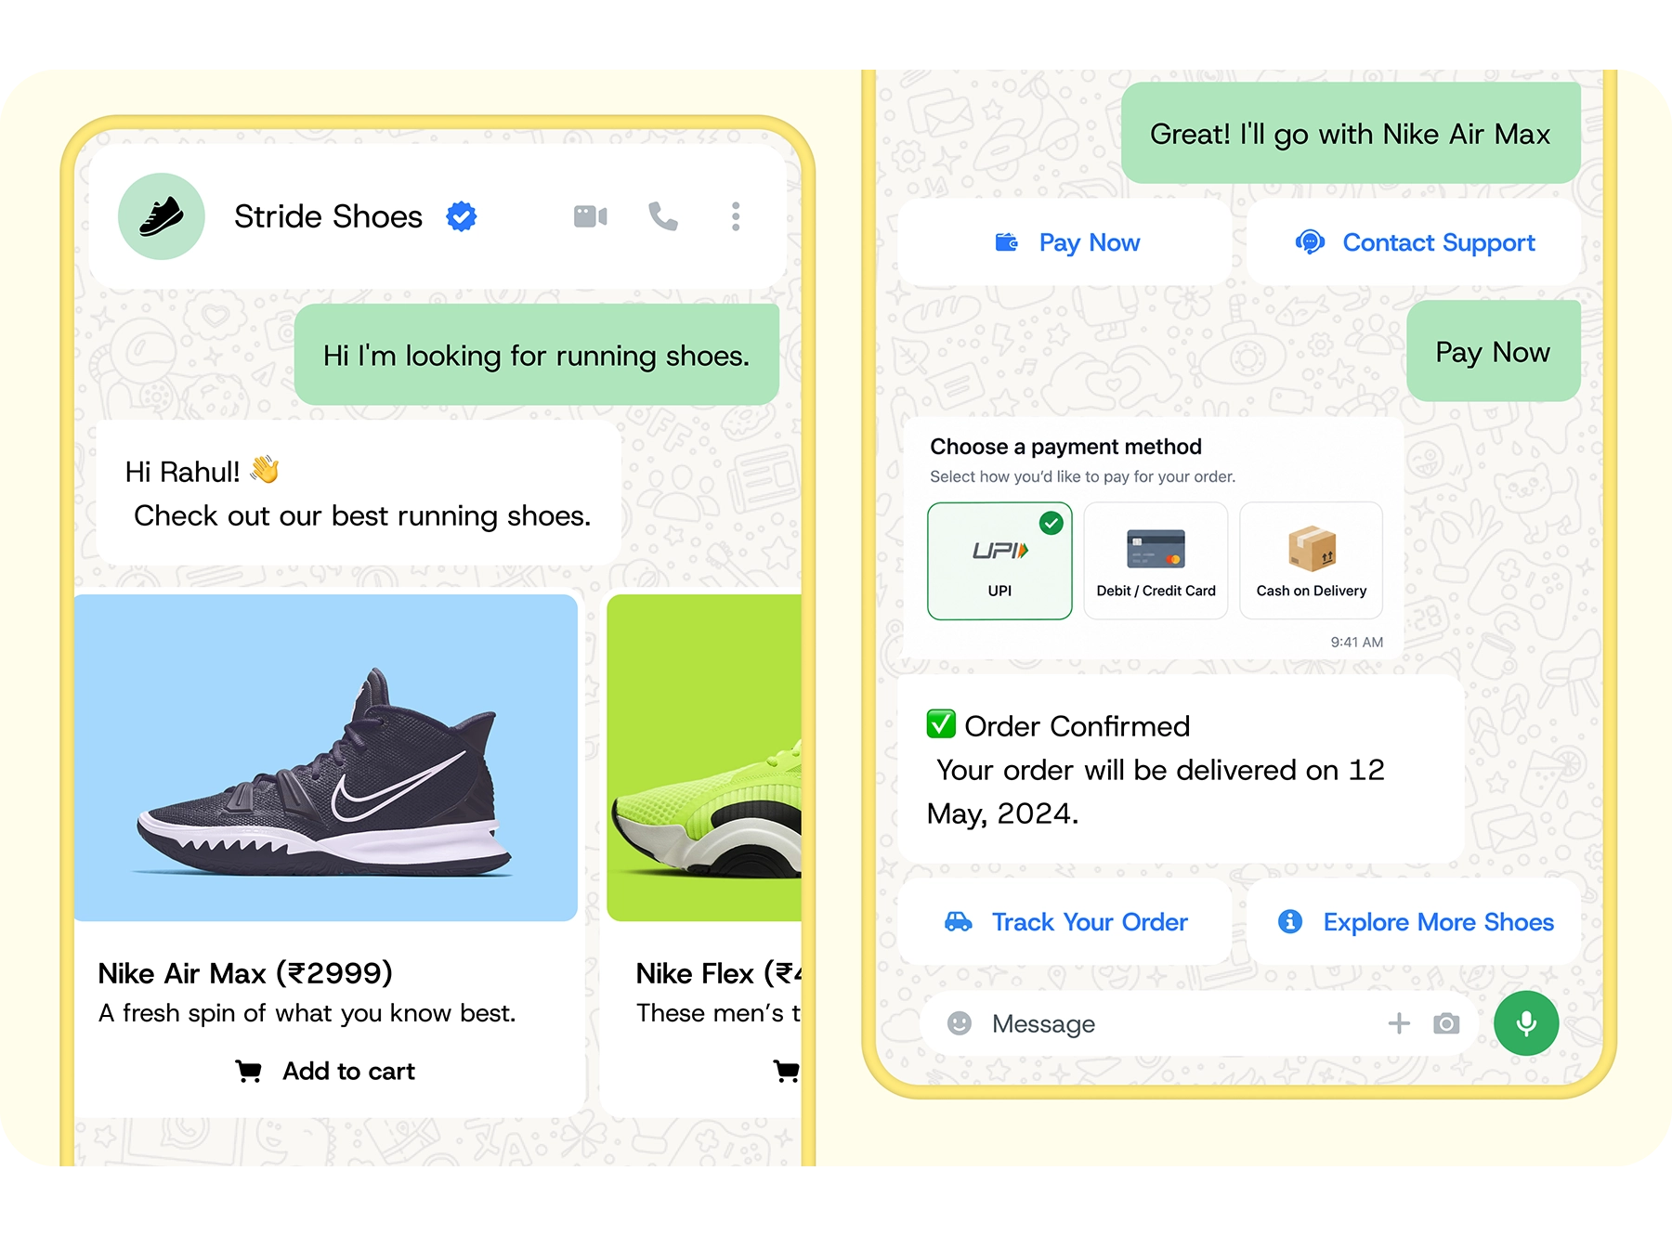Viewport: 1672px width, 1236px height.
Task: Click the Pay Now quick reply button
Action: coord(1065,242)
